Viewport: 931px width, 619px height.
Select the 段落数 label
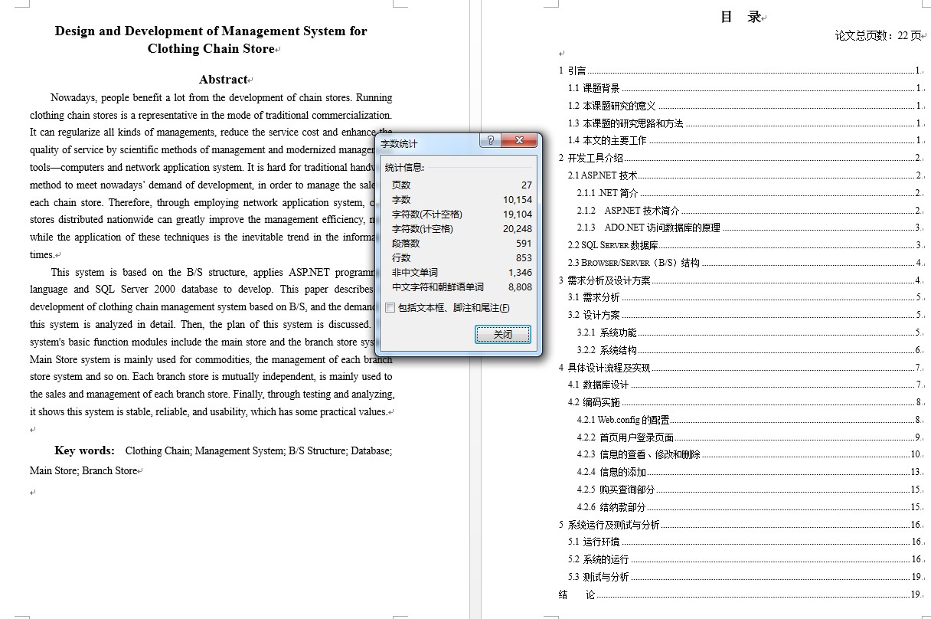pos(406,243)
